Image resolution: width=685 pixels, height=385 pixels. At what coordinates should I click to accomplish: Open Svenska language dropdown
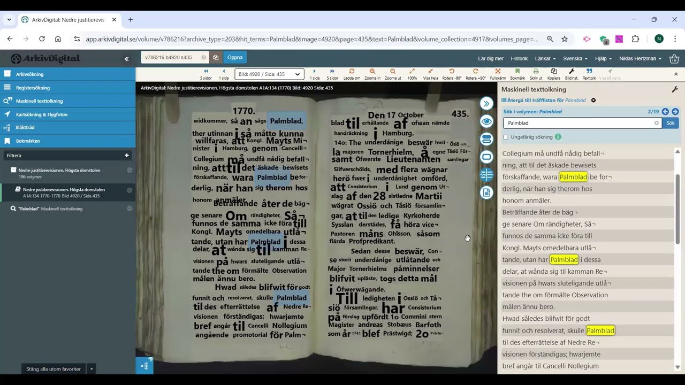pos(575,58)
